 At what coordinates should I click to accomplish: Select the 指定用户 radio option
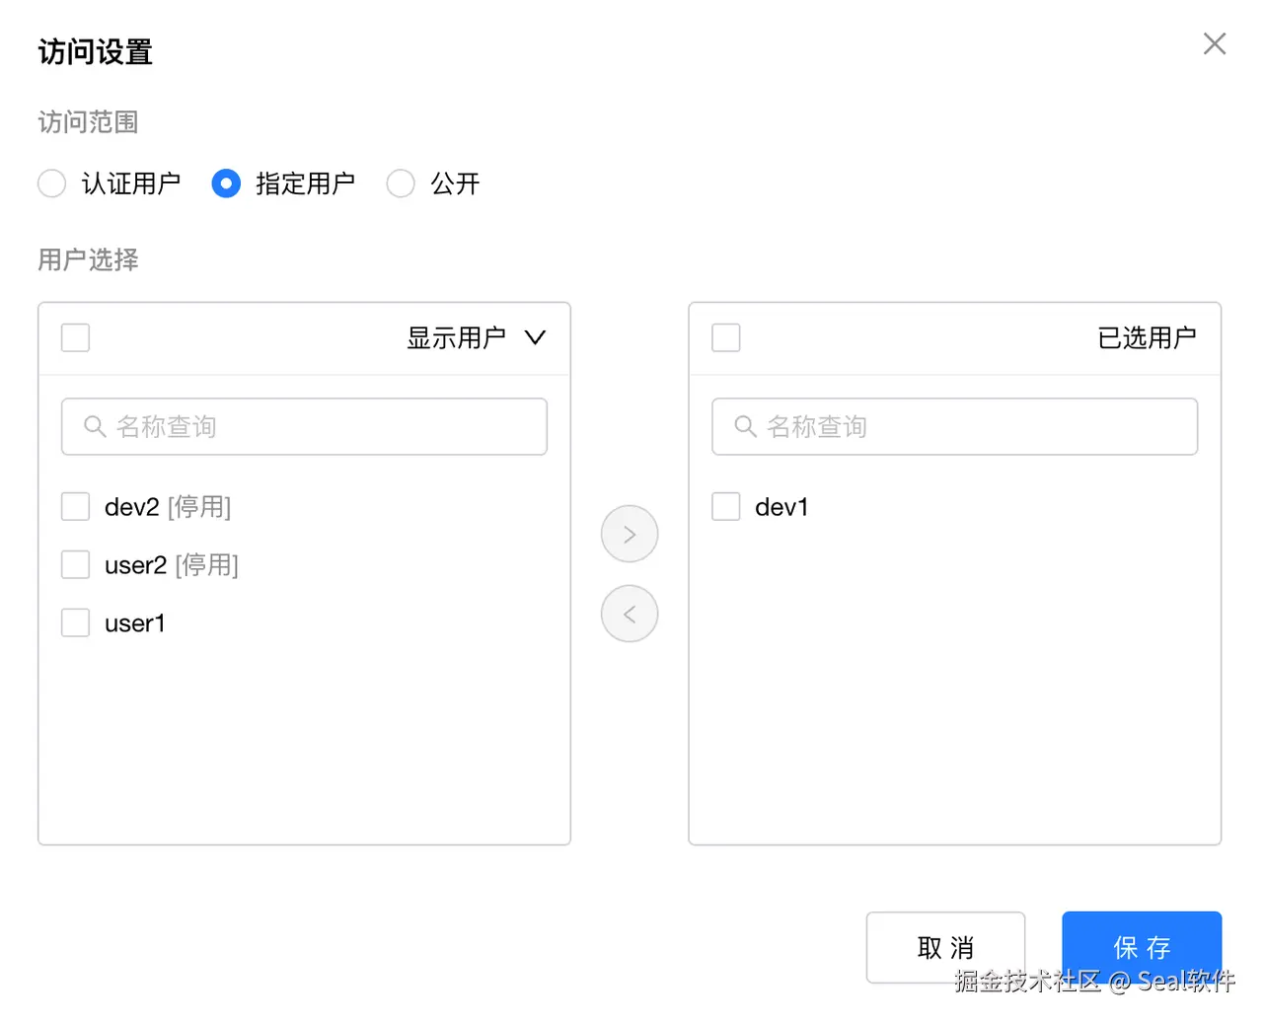tap(226, 183)
